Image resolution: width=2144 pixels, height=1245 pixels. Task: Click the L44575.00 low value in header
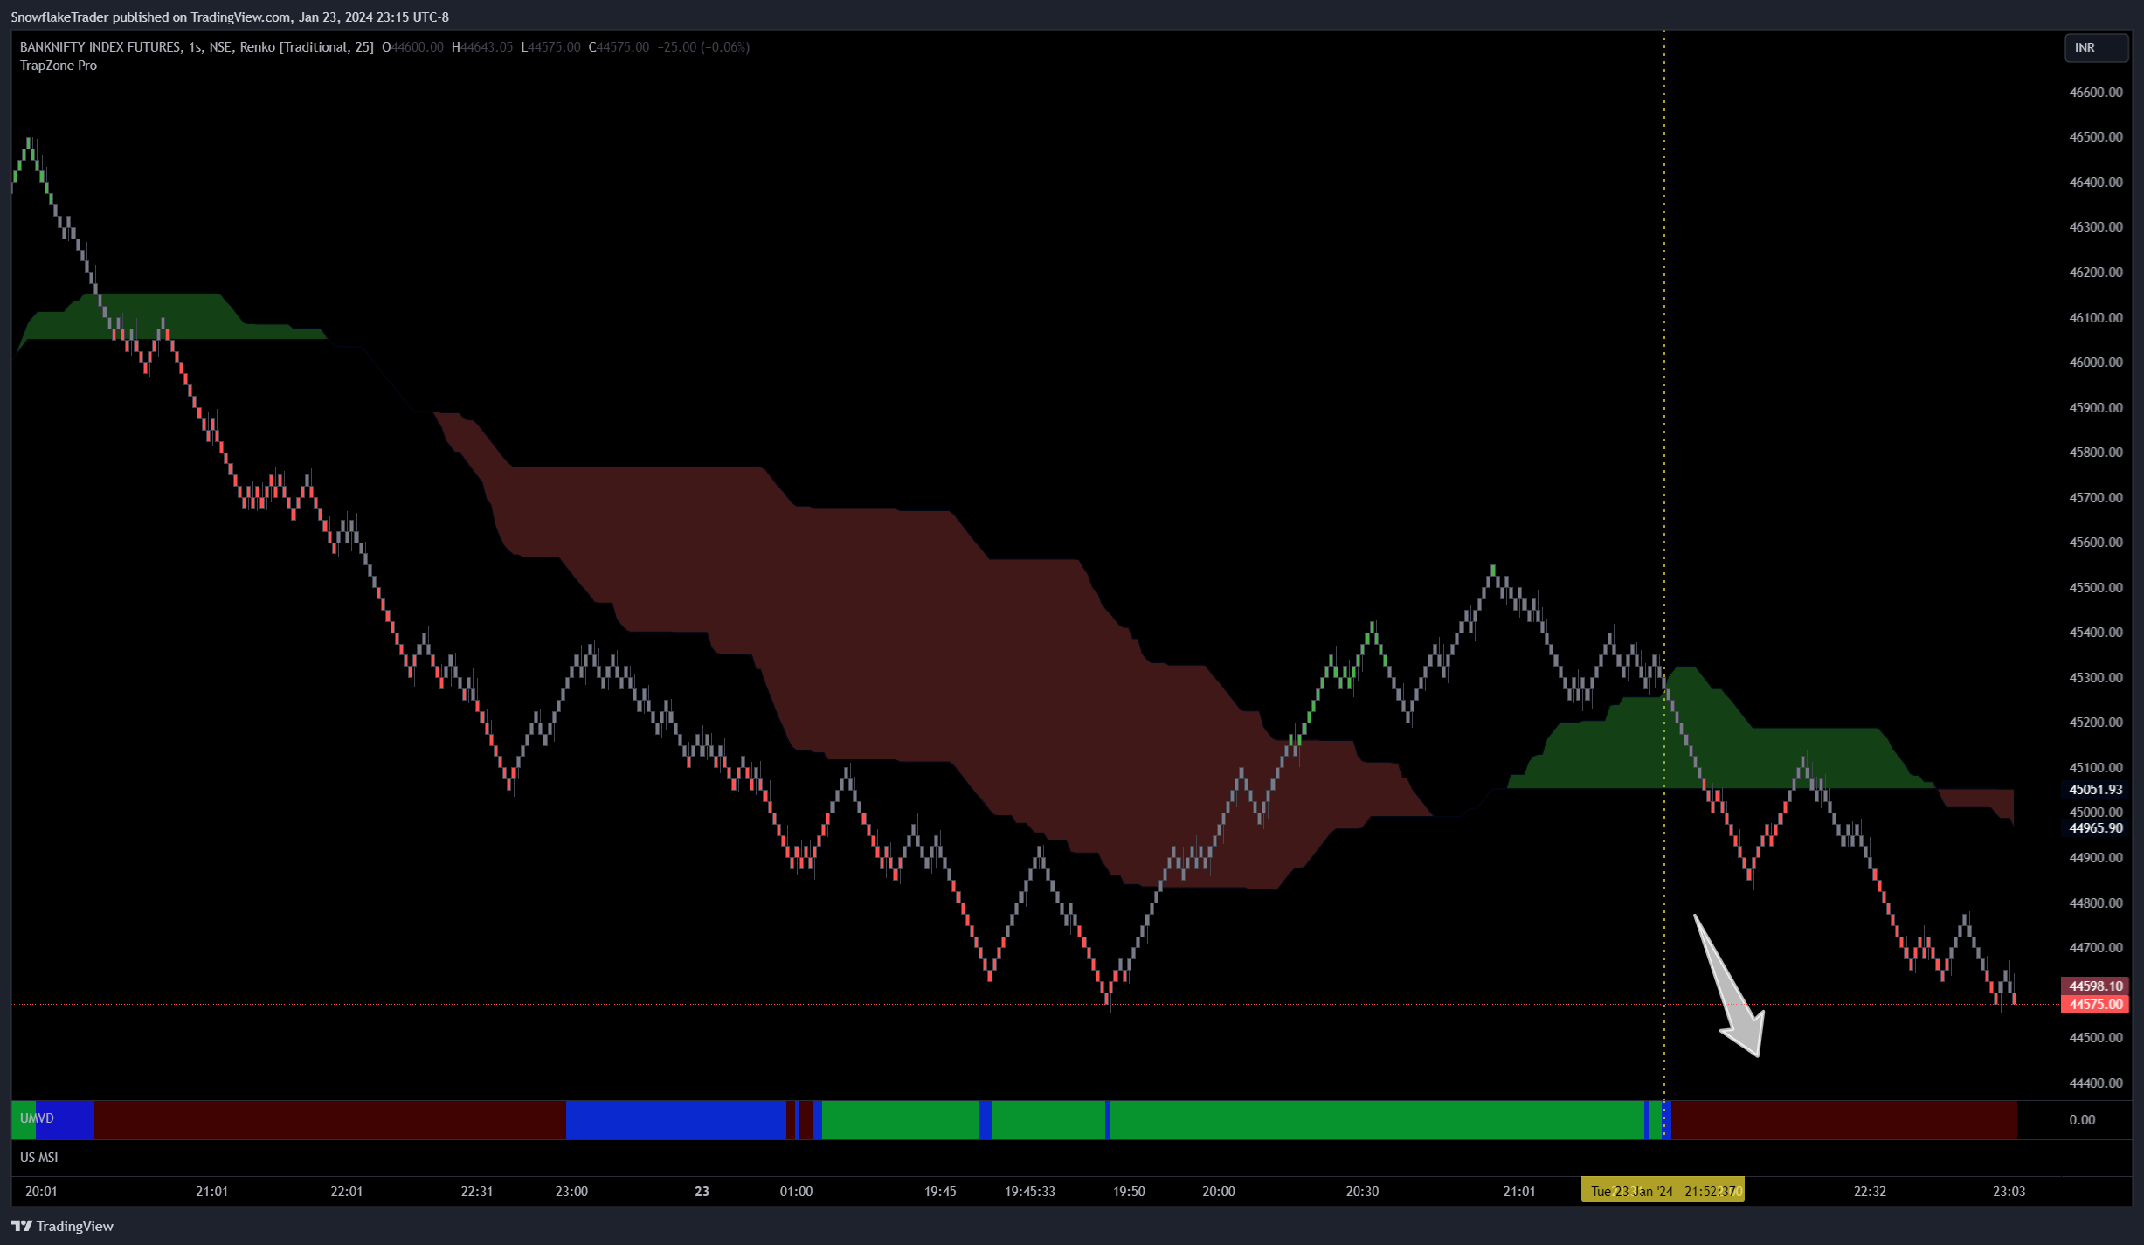[x=550, y=47]
